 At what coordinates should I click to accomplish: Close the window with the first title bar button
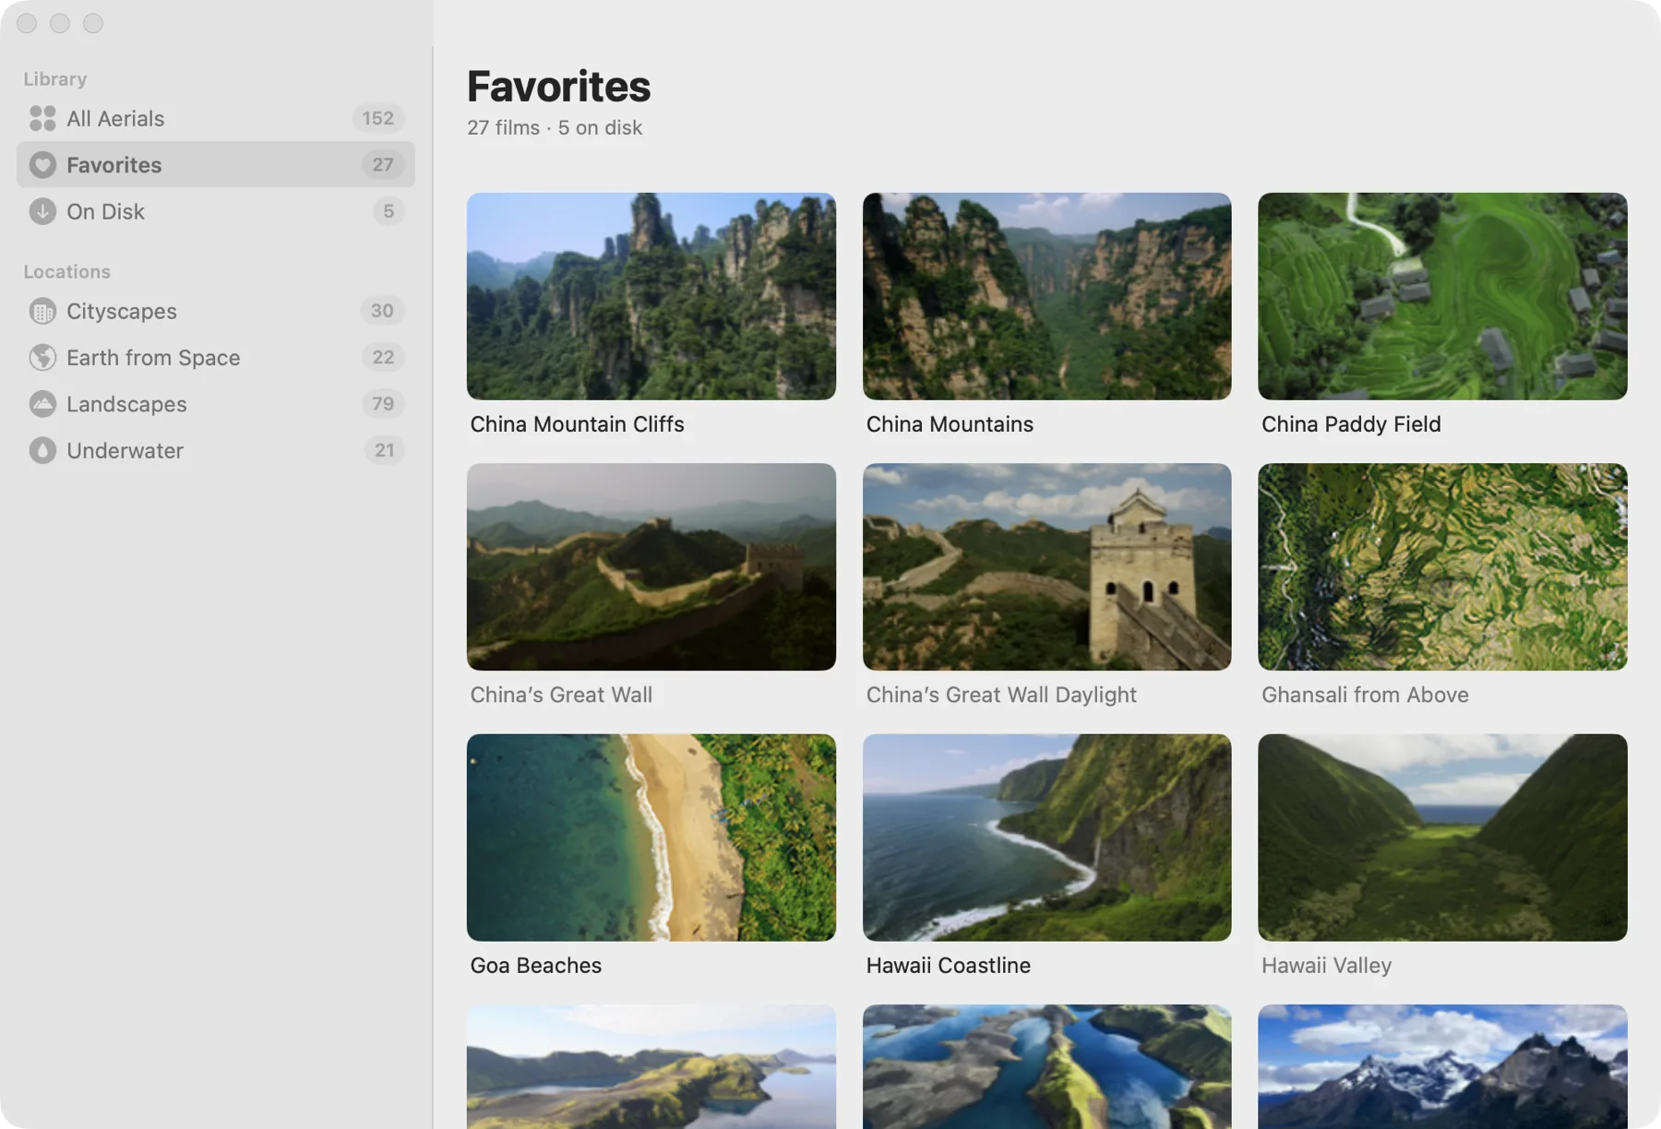point(27,23)
